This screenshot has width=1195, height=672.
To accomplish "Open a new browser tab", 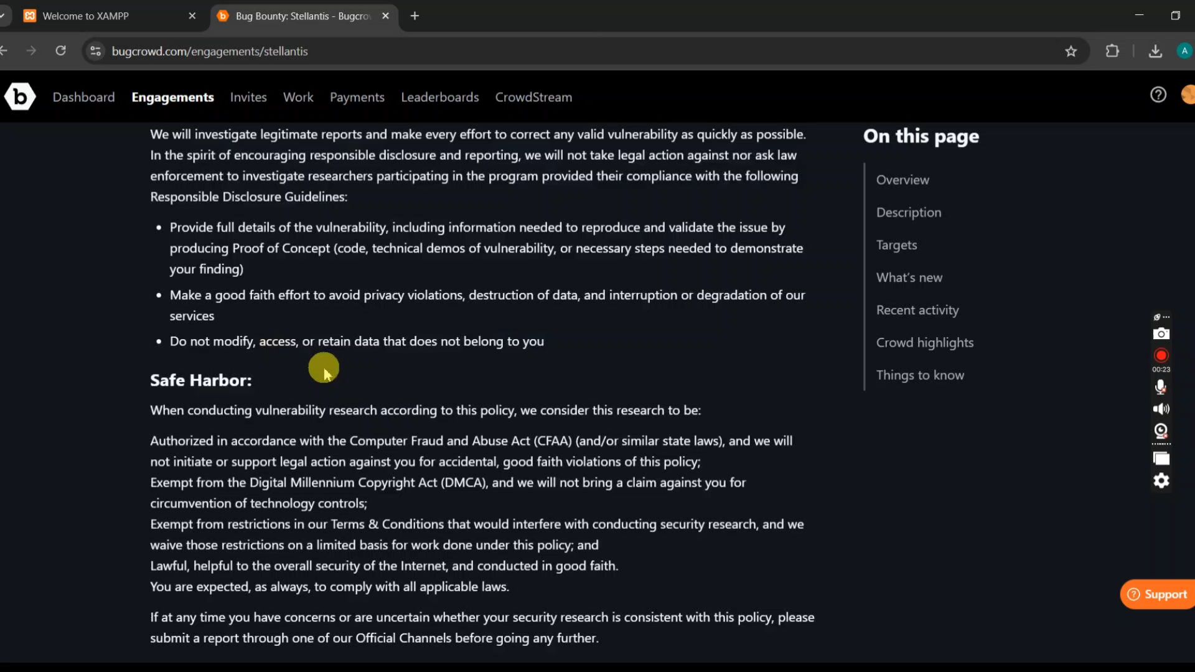I will [415, 16].
